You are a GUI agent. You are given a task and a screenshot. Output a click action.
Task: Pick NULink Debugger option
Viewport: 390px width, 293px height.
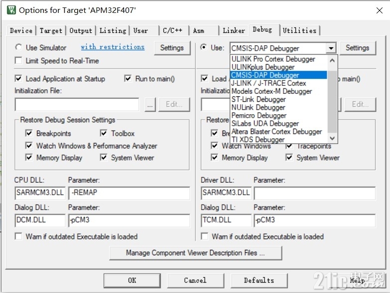[x=278, y=107]
